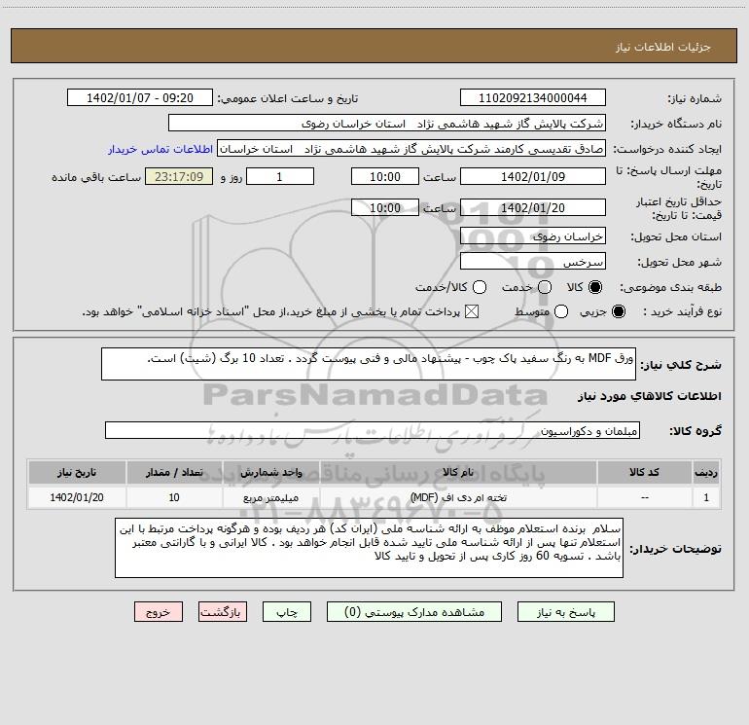Click the delivery city field سرخس
Screen dimensions: 749x725
click(x=533, y=261)
